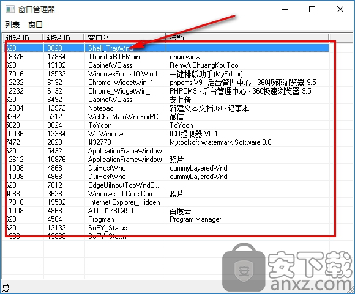This screenshot has width=355, height=294.
Task: Select the Notepad class row
Action: tap(166, 108)
